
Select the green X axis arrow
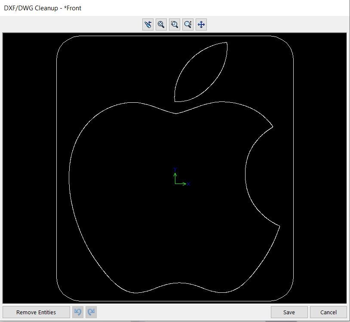pyautogui.click(x=183, y=184)
